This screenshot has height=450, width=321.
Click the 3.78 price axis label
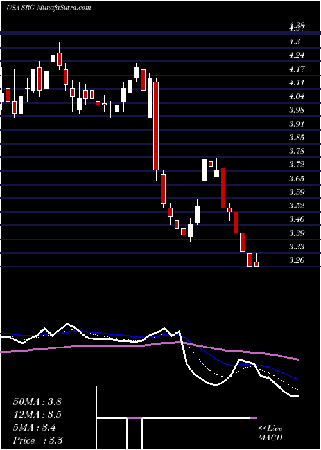coord(297,150)
